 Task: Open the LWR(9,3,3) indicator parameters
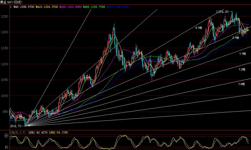(18, 132)
